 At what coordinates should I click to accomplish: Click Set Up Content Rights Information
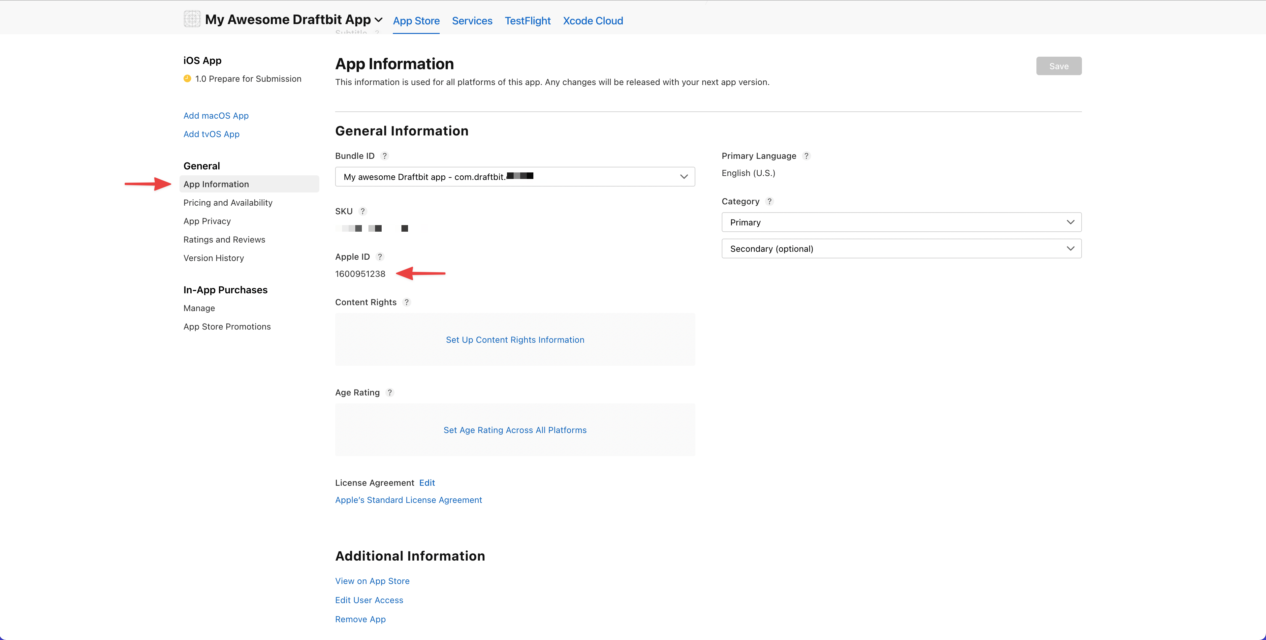(x=515, y=339)
